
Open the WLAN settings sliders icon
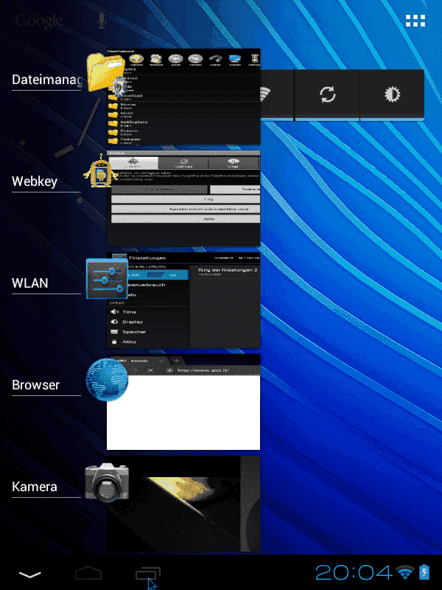[x=107, y=279]
